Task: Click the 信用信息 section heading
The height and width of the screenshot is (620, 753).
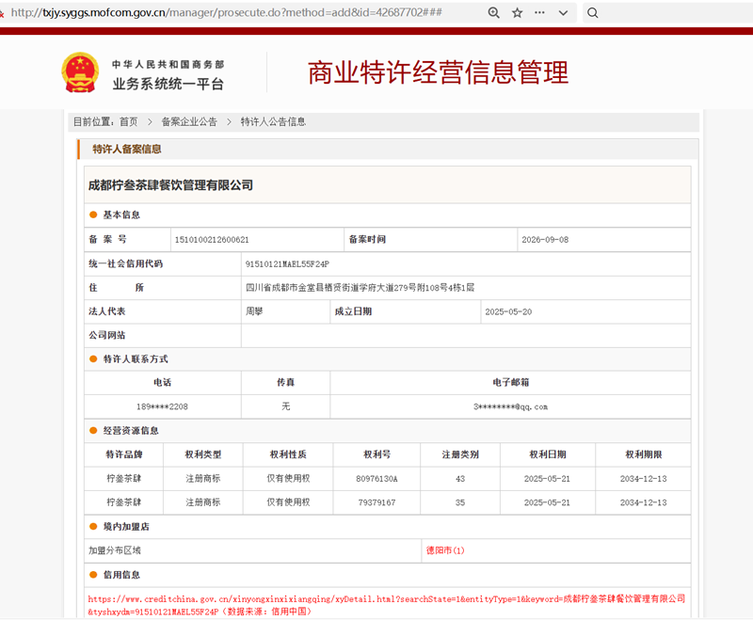Action: [121, 575]
